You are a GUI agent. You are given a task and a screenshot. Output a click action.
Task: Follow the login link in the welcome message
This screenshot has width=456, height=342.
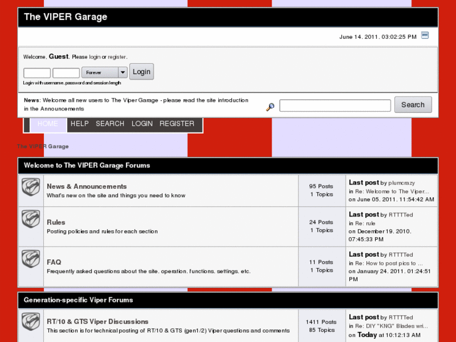pyautogui.click(x=95, y=57)
